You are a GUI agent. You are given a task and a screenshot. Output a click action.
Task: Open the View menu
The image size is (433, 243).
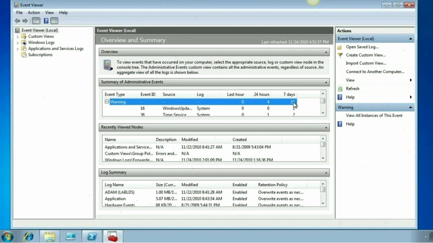pyautogui.click(x=49, y=13)
